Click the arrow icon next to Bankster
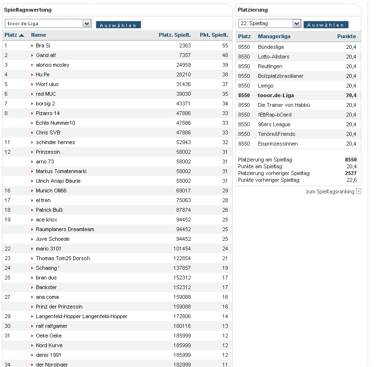Viewport: 387px width, 367px height. click(x=32, y=287)
